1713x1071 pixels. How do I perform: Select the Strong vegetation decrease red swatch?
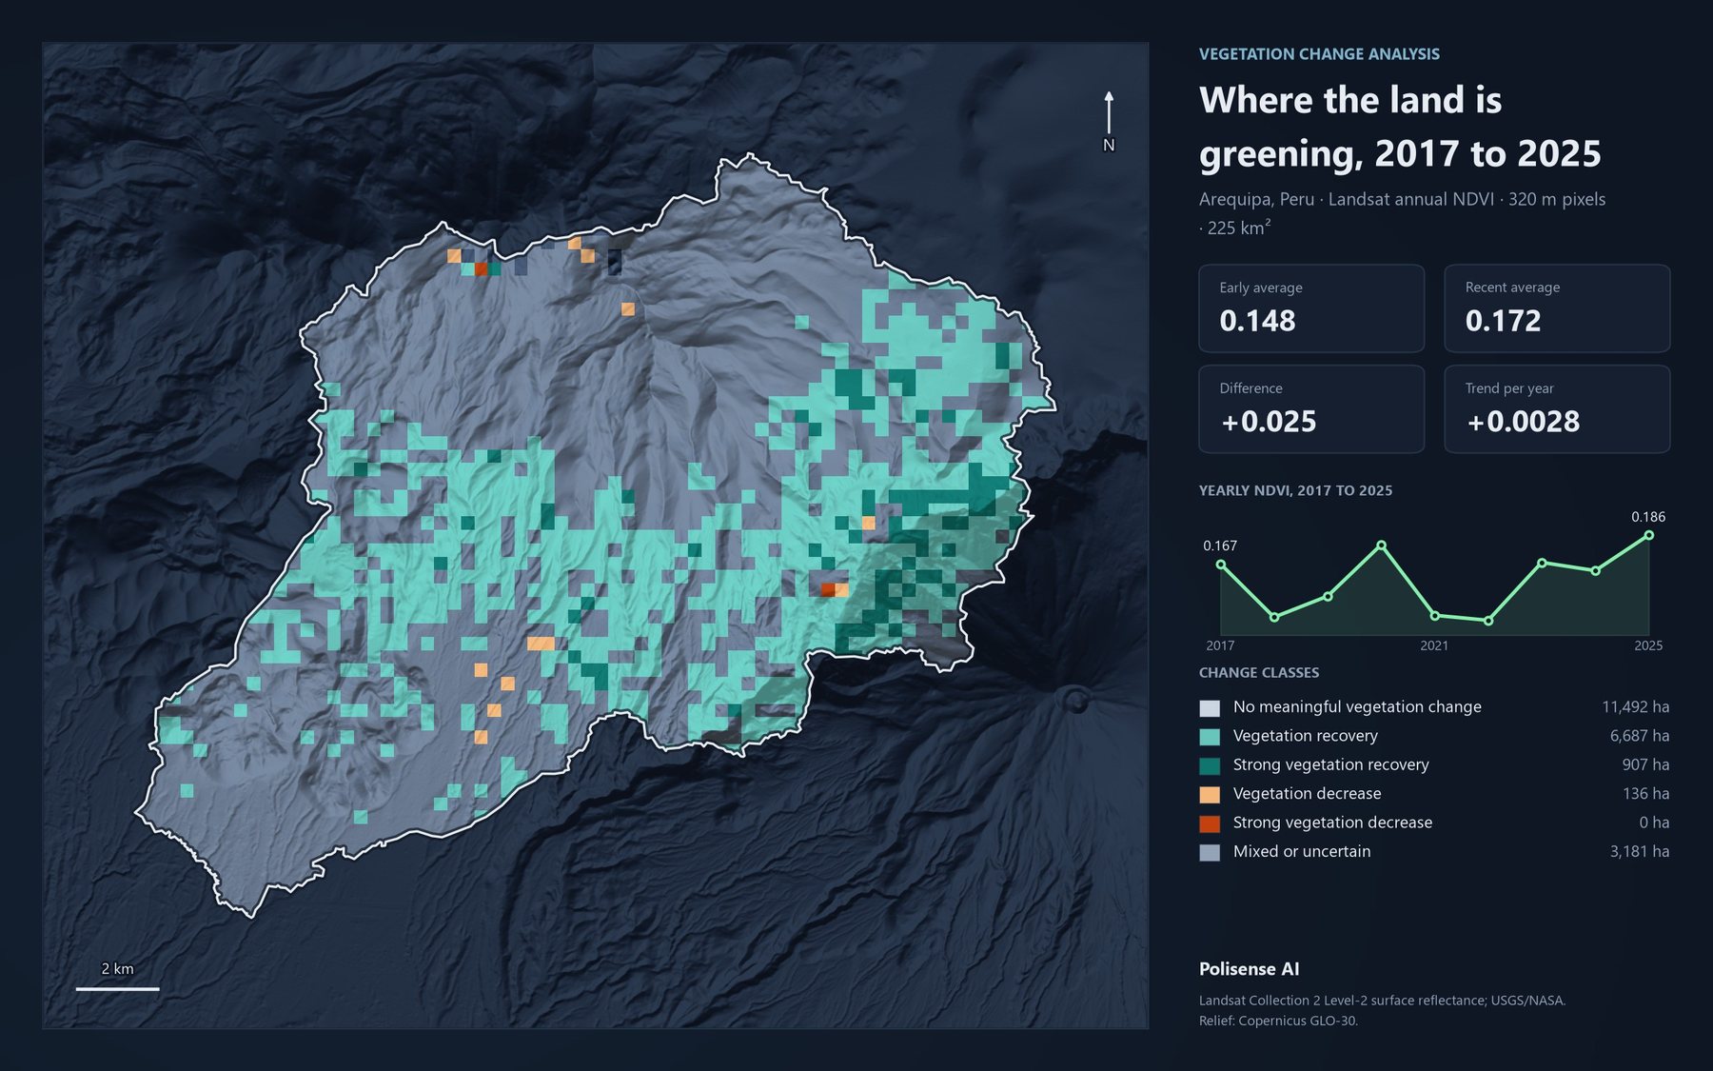[x=1210, y=823]
